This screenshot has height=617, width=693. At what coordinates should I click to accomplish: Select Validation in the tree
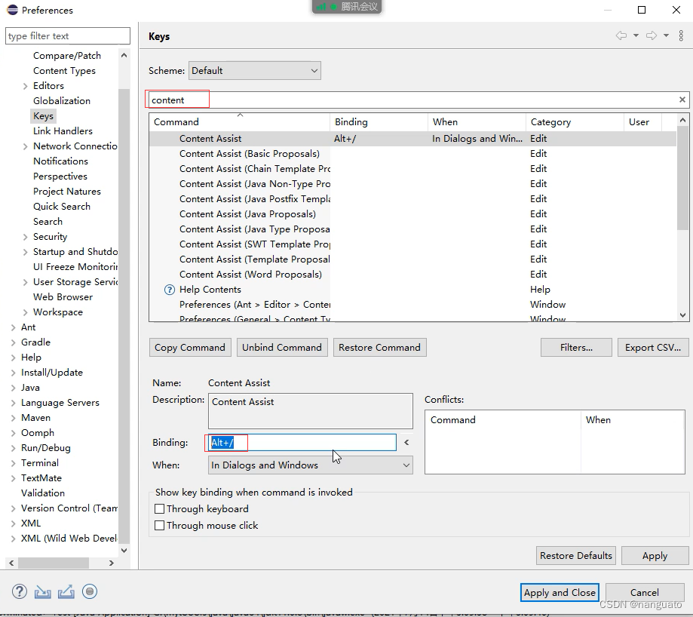click(x=43, y=493)
